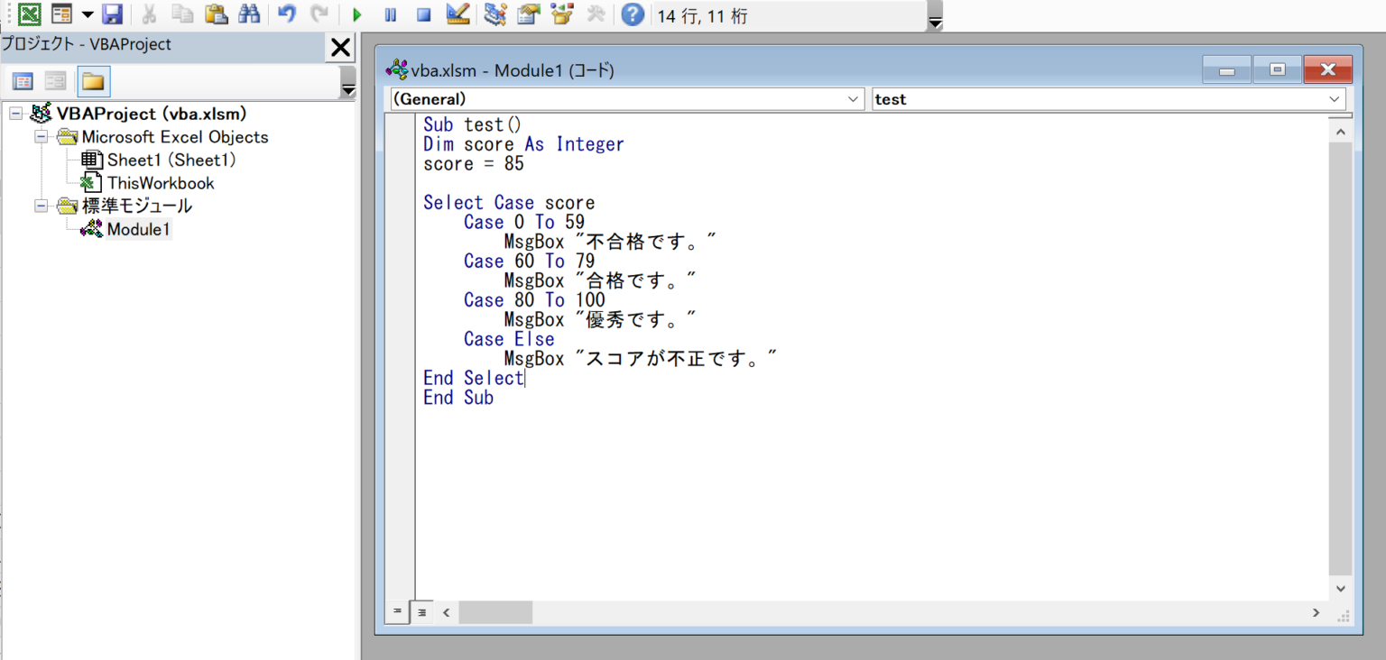Click the Find binoculars icon
The height and width of the screenshot is (660, 1386).
pyautogui.click(x=249, y=14)
